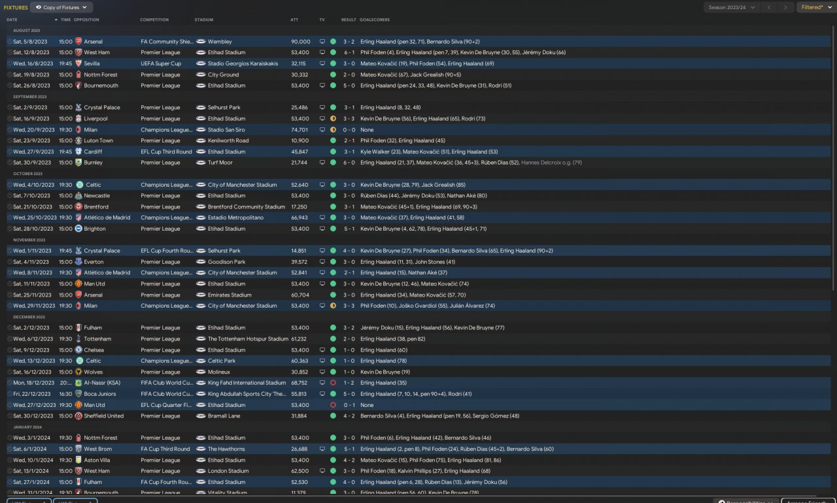837x503 pixels.
Task: Click the Sevilla club badge
Action: [78, 64]
